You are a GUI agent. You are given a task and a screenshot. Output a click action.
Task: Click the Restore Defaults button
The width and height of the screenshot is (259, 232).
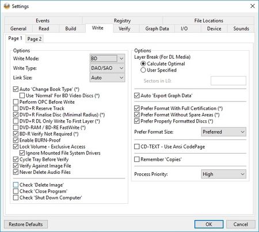click(x=26, y=224)
